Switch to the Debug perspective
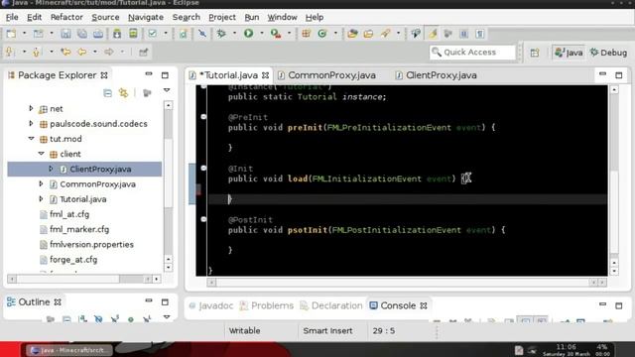The width and height of the screenshot is (635, 357). click(x=608, y=53)
